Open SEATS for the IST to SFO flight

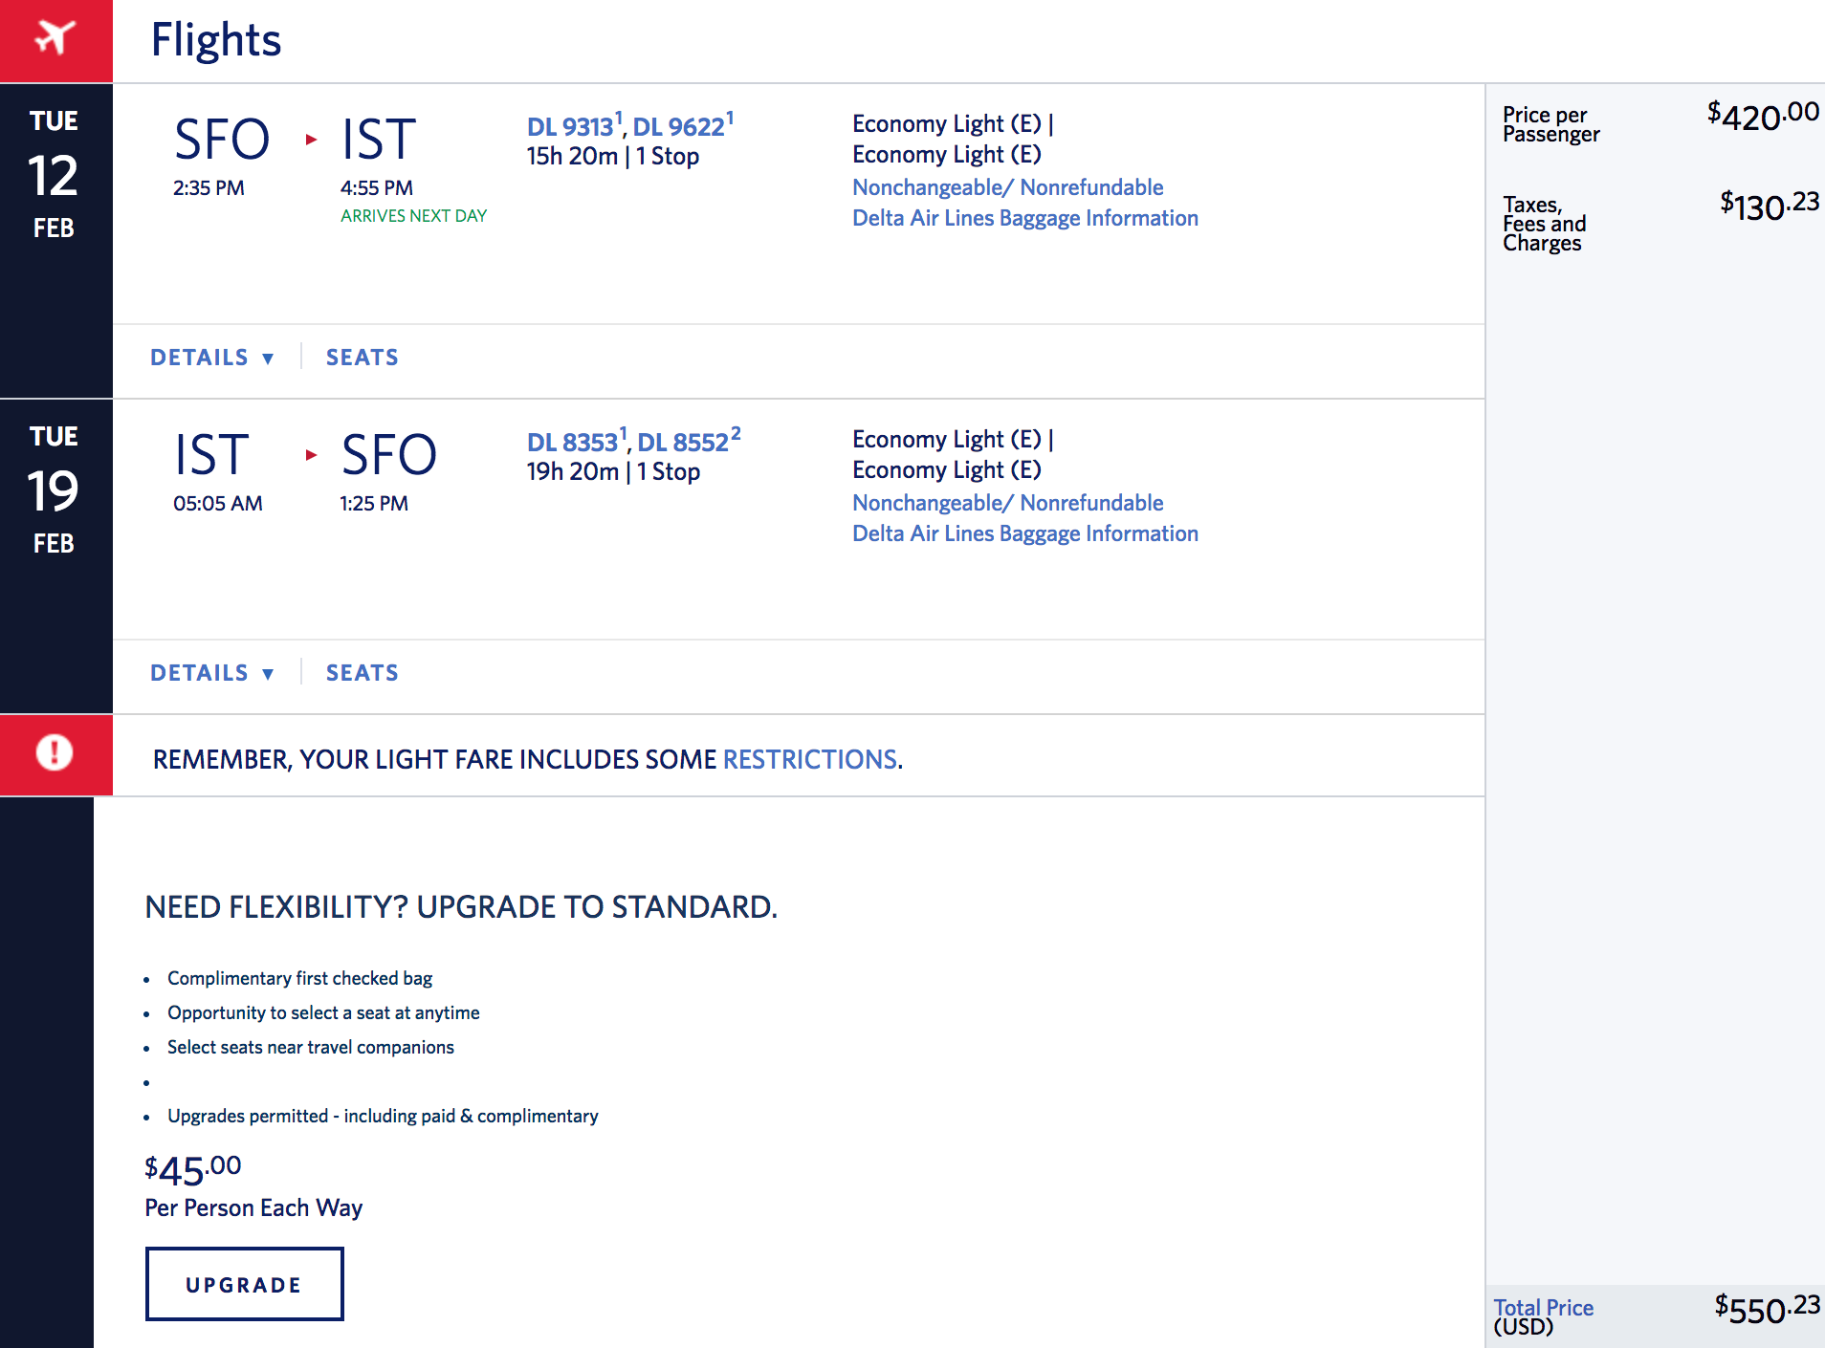coord(362,673)
